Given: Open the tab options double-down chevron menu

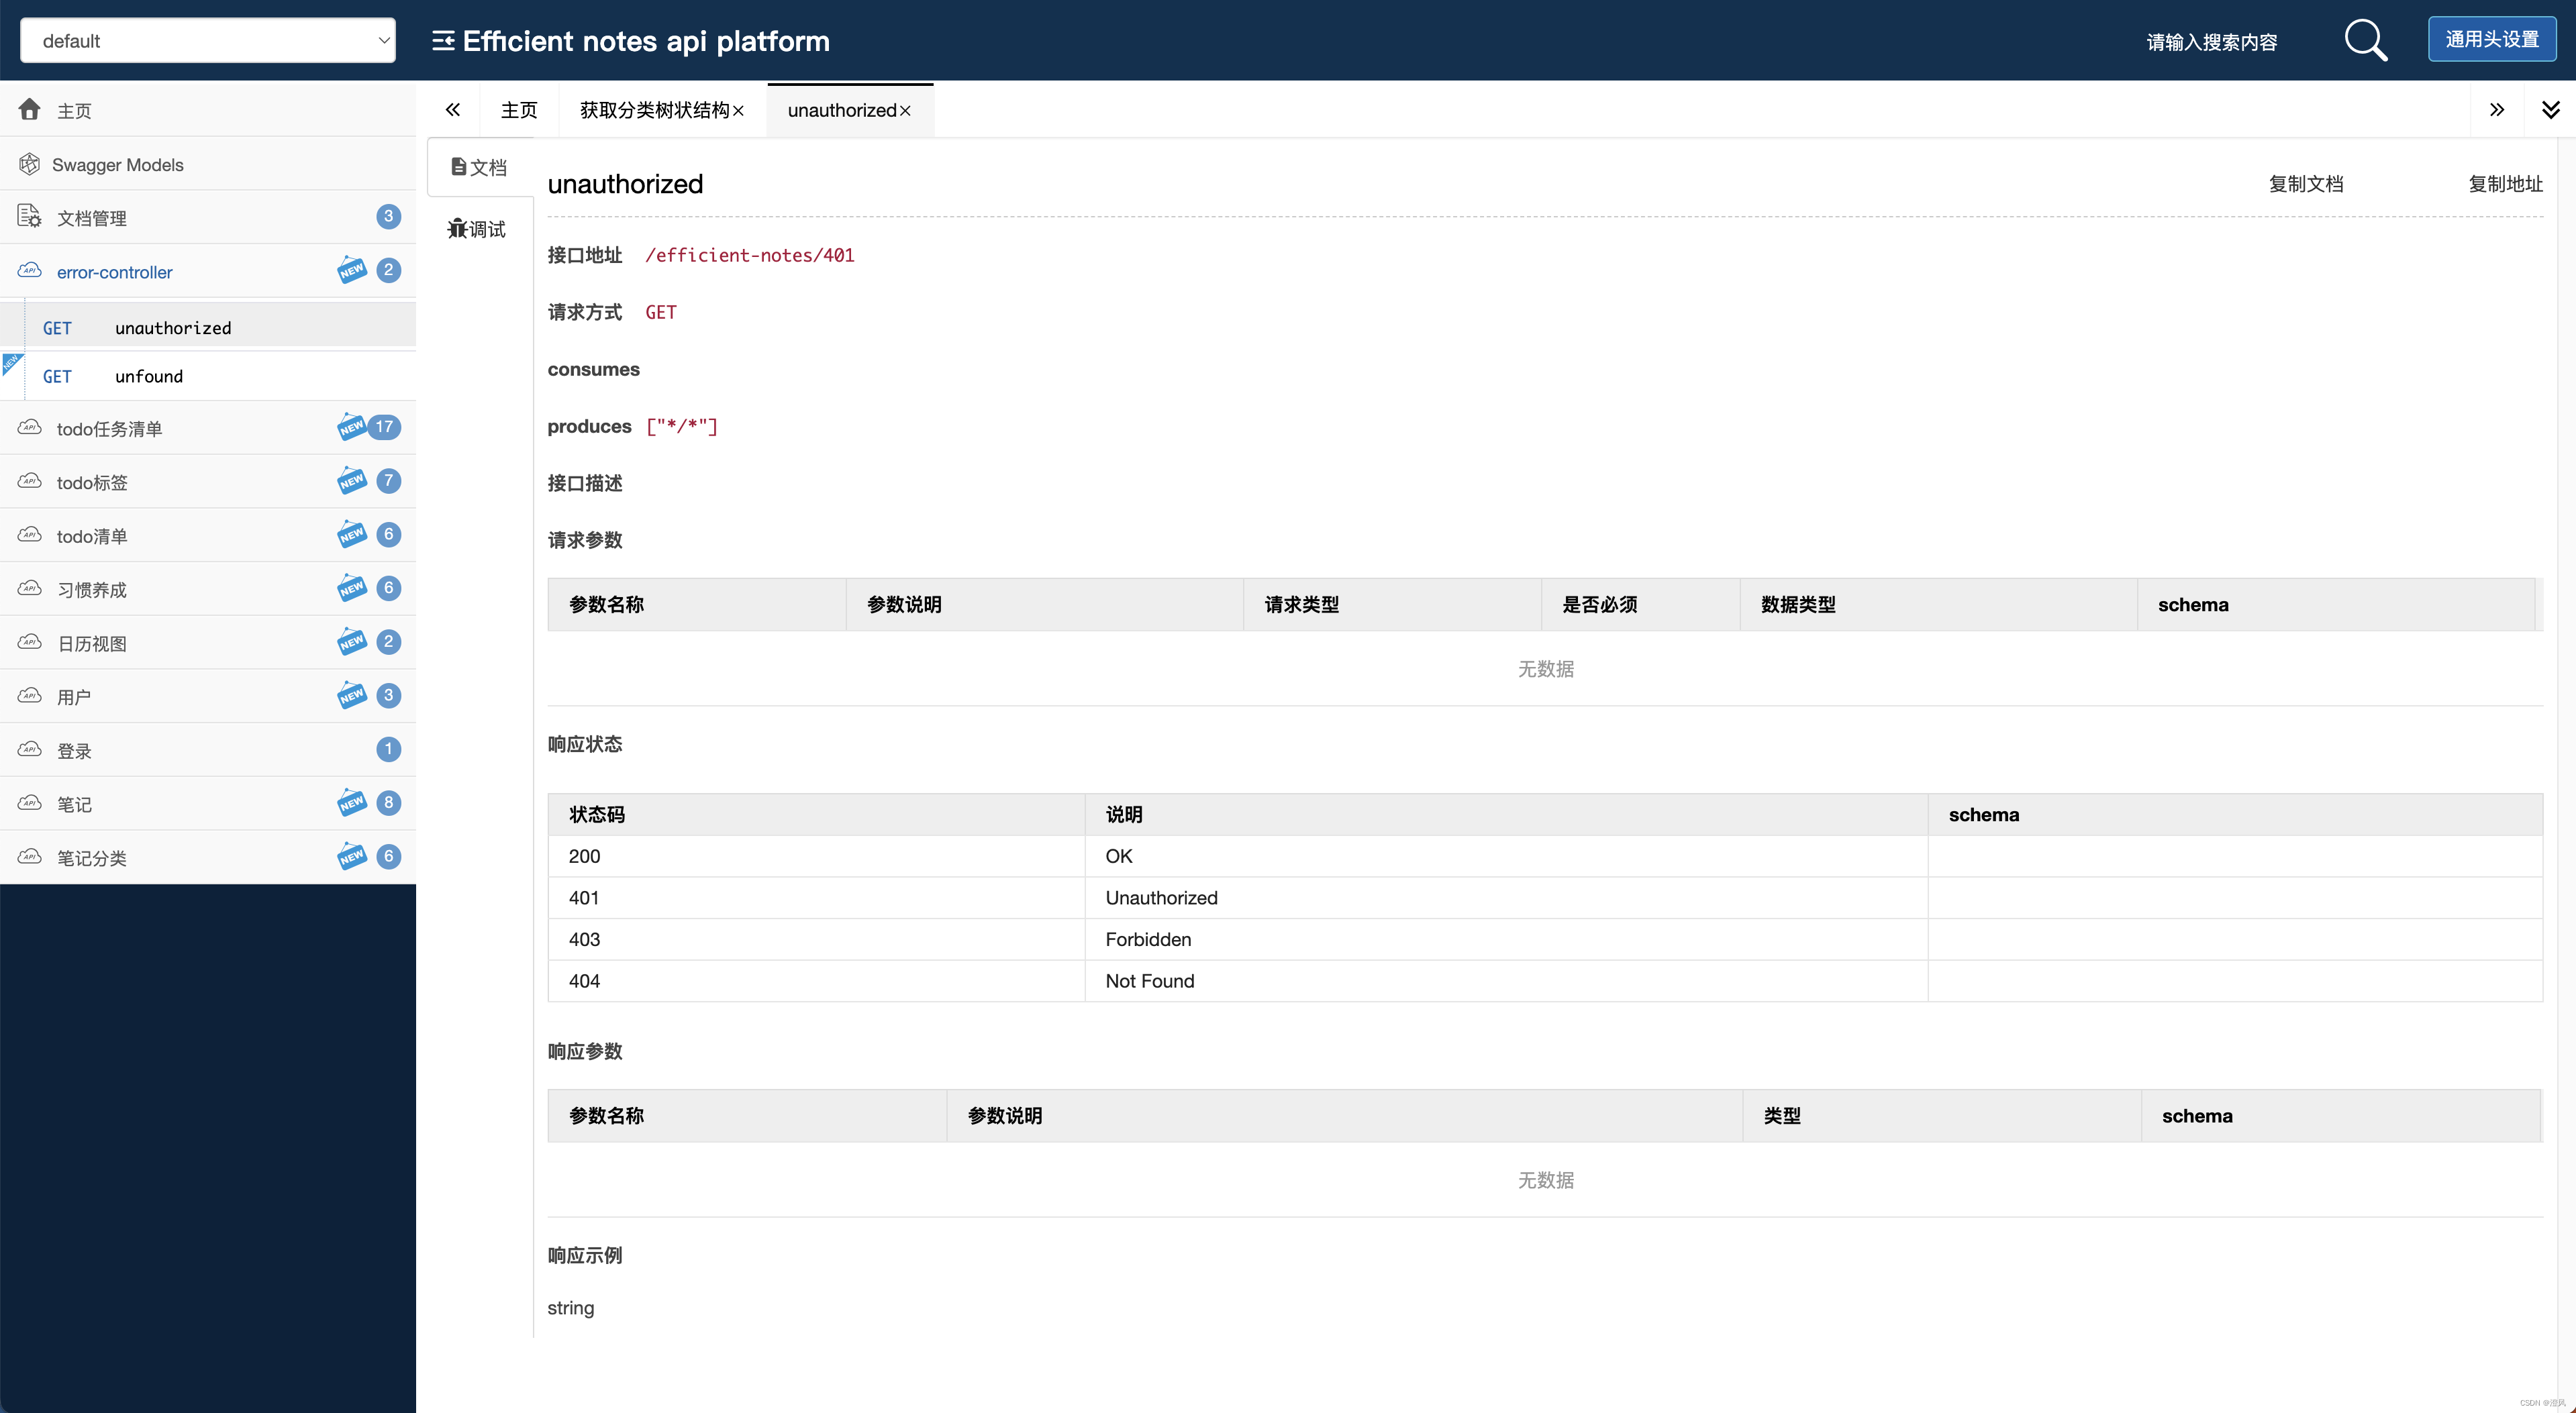Looking at the screenshot, I should pos(2551,110).
